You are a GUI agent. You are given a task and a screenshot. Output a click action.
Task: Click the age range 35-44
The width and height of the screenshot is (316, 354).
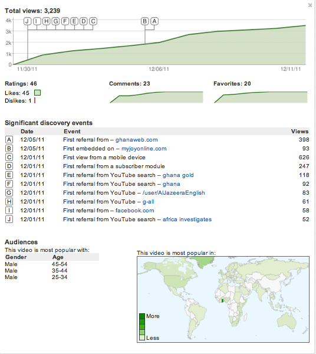tap(60, 271)
